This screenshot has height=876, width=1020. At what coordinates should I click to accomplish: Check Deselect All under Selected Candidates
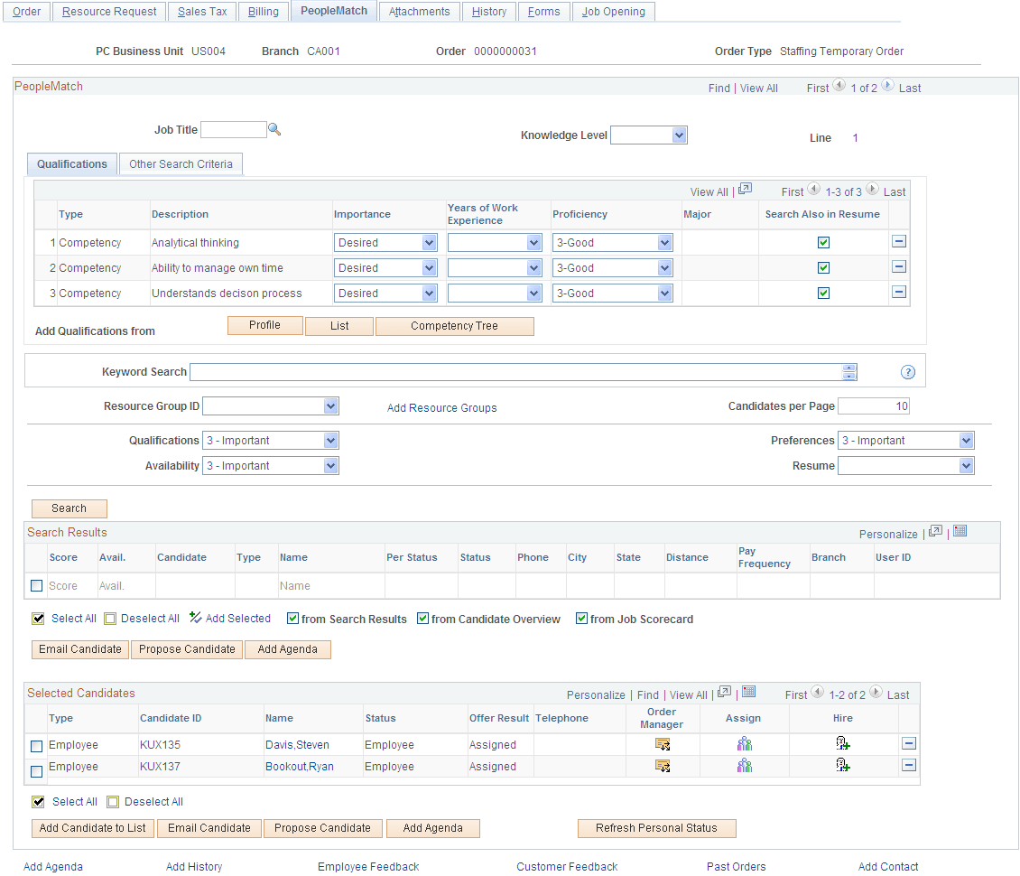tap(114, 801)
